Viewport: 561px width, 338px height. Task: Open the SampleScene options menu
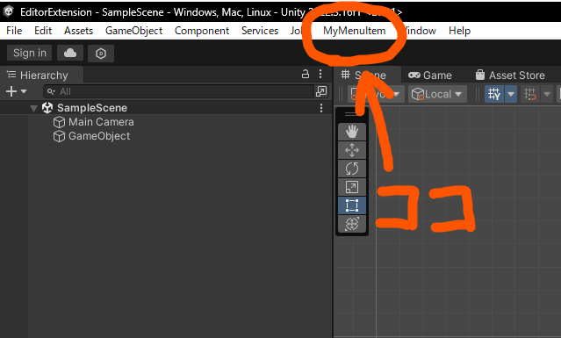[321, 108]
